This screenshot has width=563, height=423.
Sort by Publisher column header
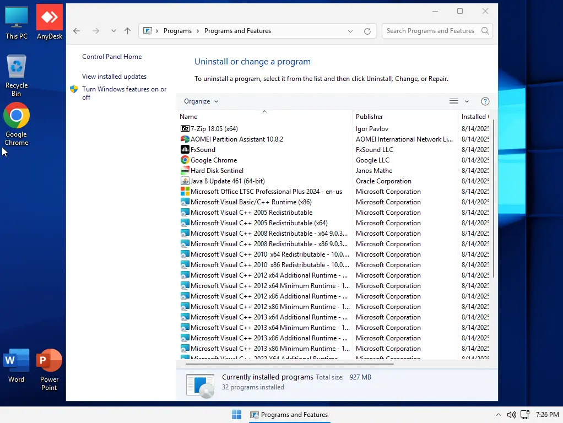click(405, 116)
